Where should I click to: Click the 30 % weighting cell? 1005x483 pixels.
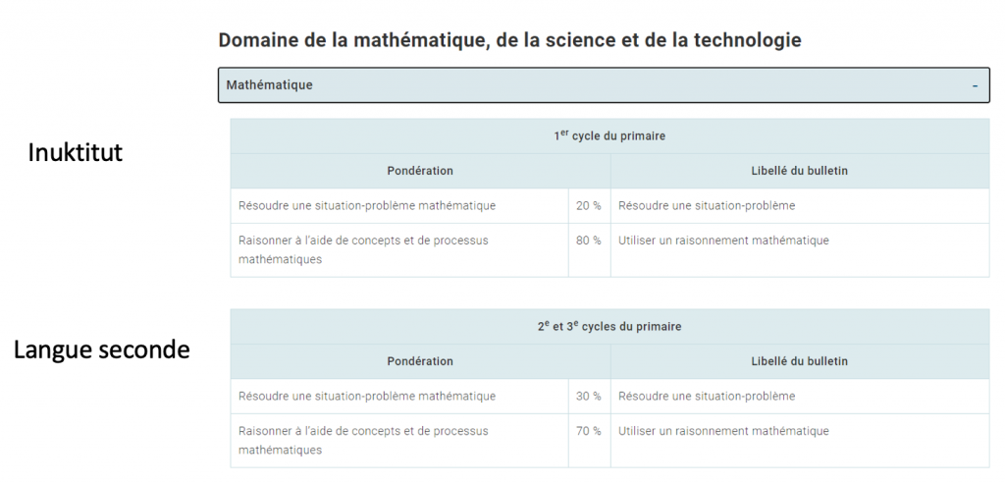[589, 397]
